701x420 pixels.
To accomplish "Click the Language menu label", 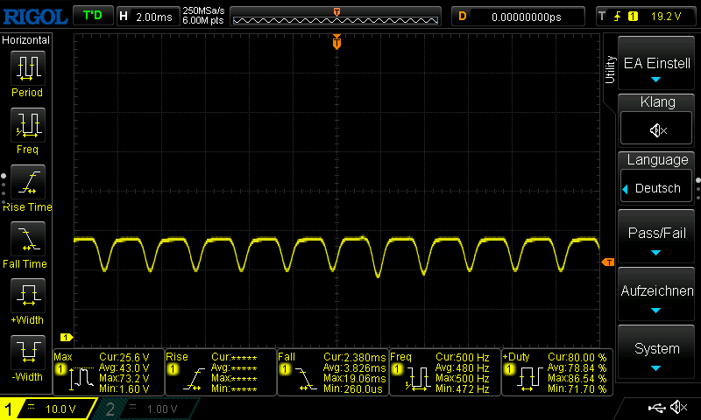I will point(658,160).
